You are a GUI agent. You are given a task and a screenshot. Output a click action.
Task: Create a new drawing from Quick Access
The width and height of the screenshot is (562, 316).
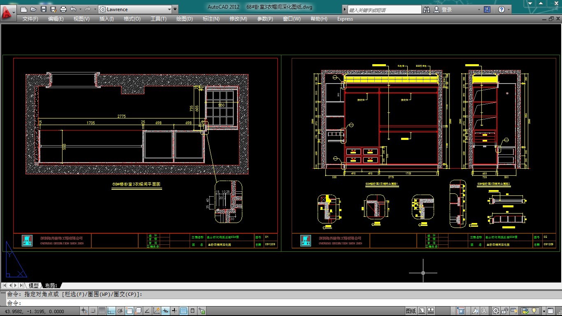(x=24, y=9)
